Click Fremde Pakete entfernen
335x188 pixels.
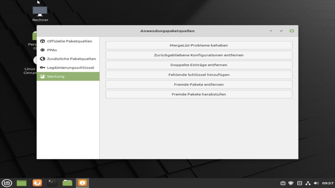(199, 85)
